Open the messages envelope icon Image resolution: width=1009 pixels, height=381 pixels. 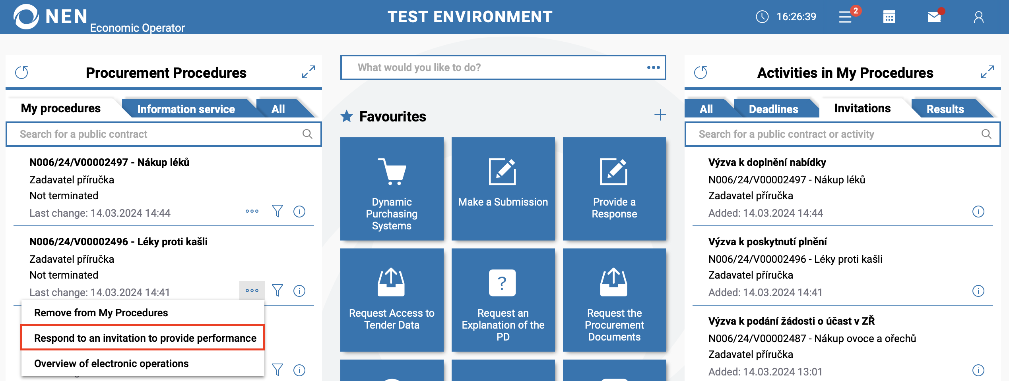(x=934, y=17)
